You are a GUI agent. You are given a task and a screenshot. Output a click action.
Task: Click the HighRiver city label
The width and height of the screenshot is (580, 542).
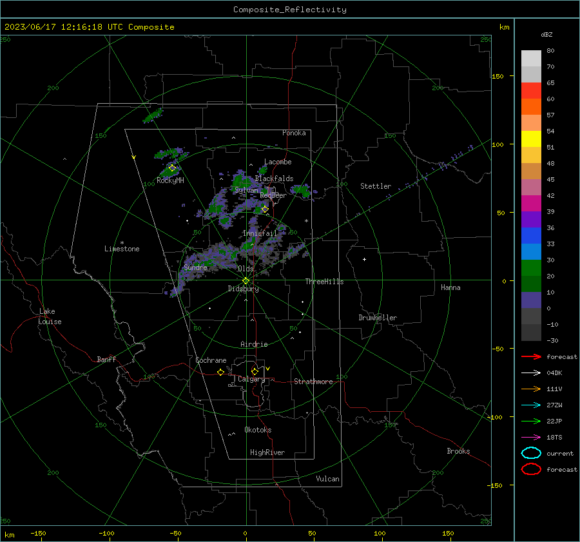pos(267,452)
